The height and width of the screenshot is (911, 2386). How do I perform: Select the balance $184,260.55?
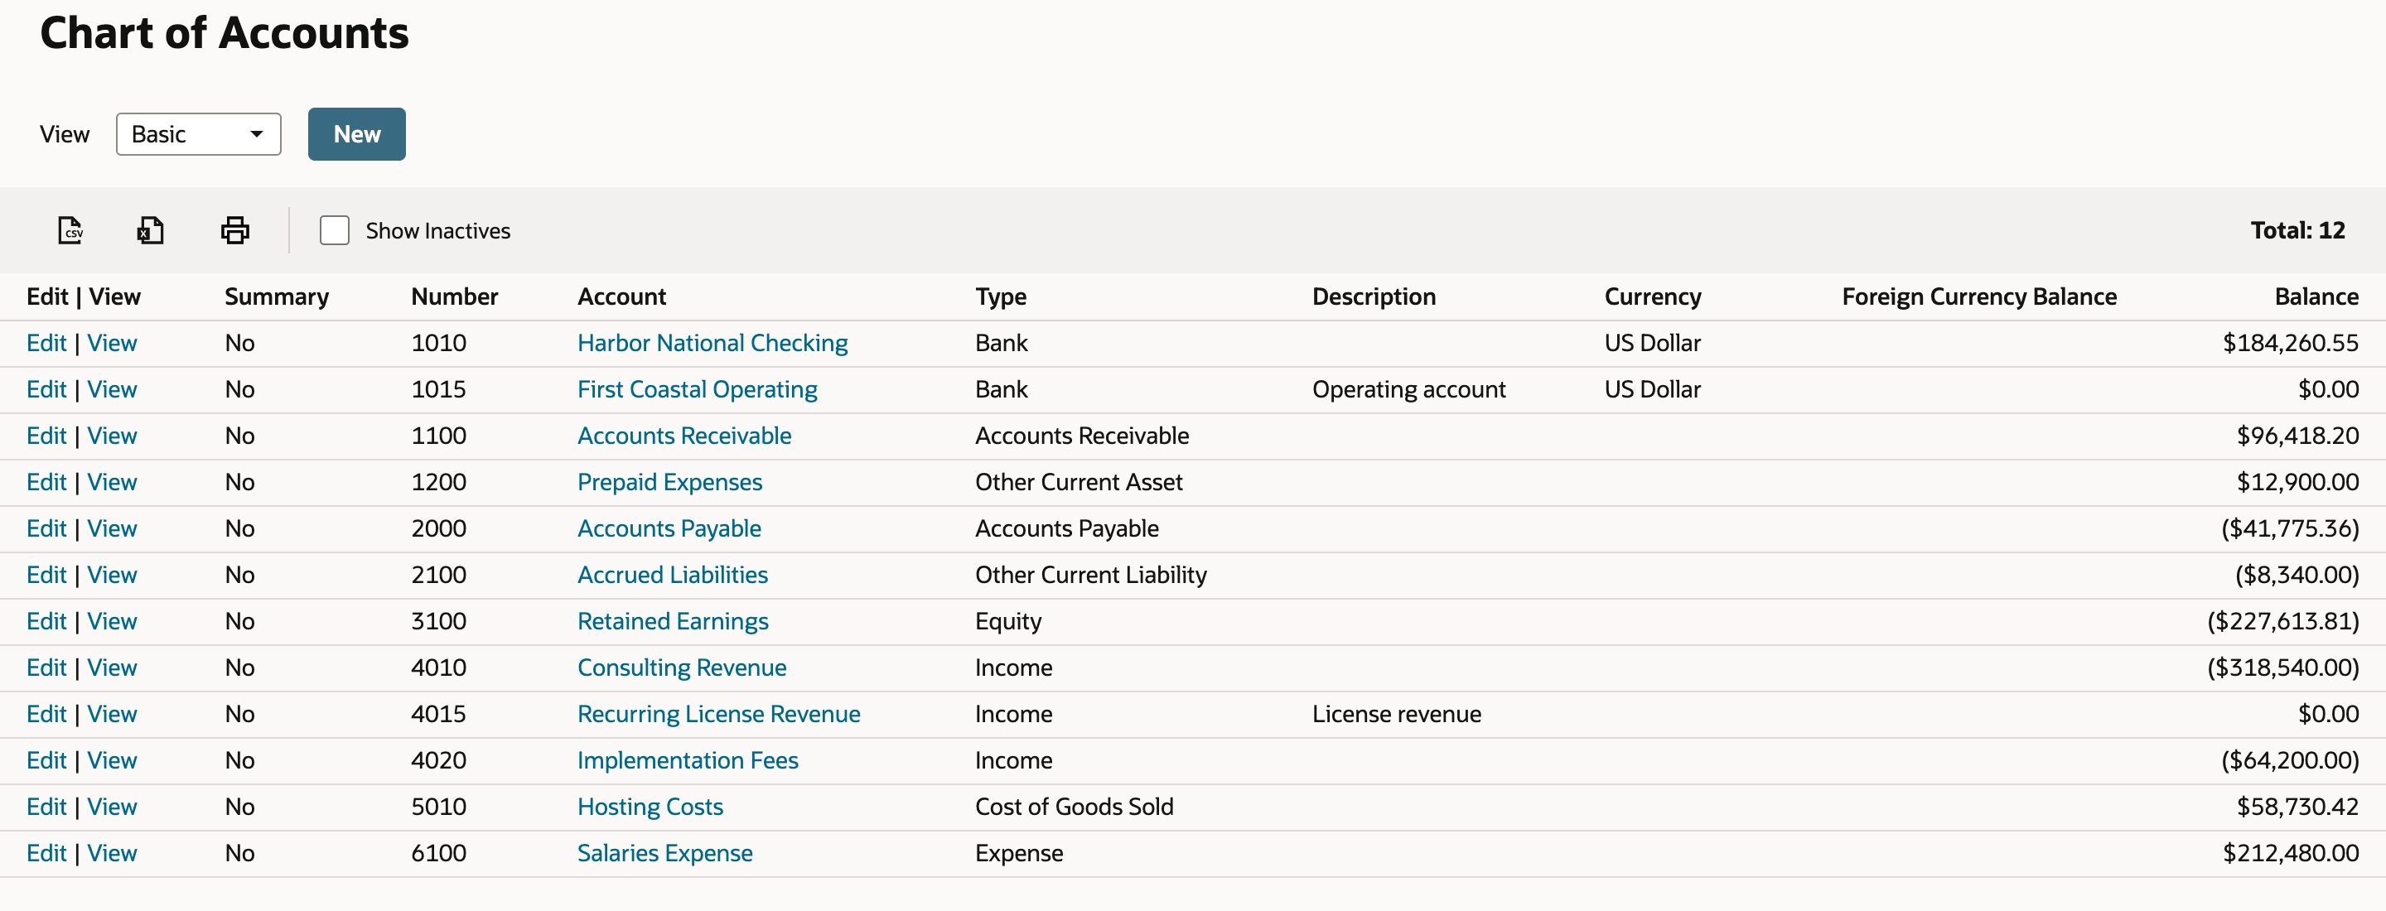(2291, 344)
